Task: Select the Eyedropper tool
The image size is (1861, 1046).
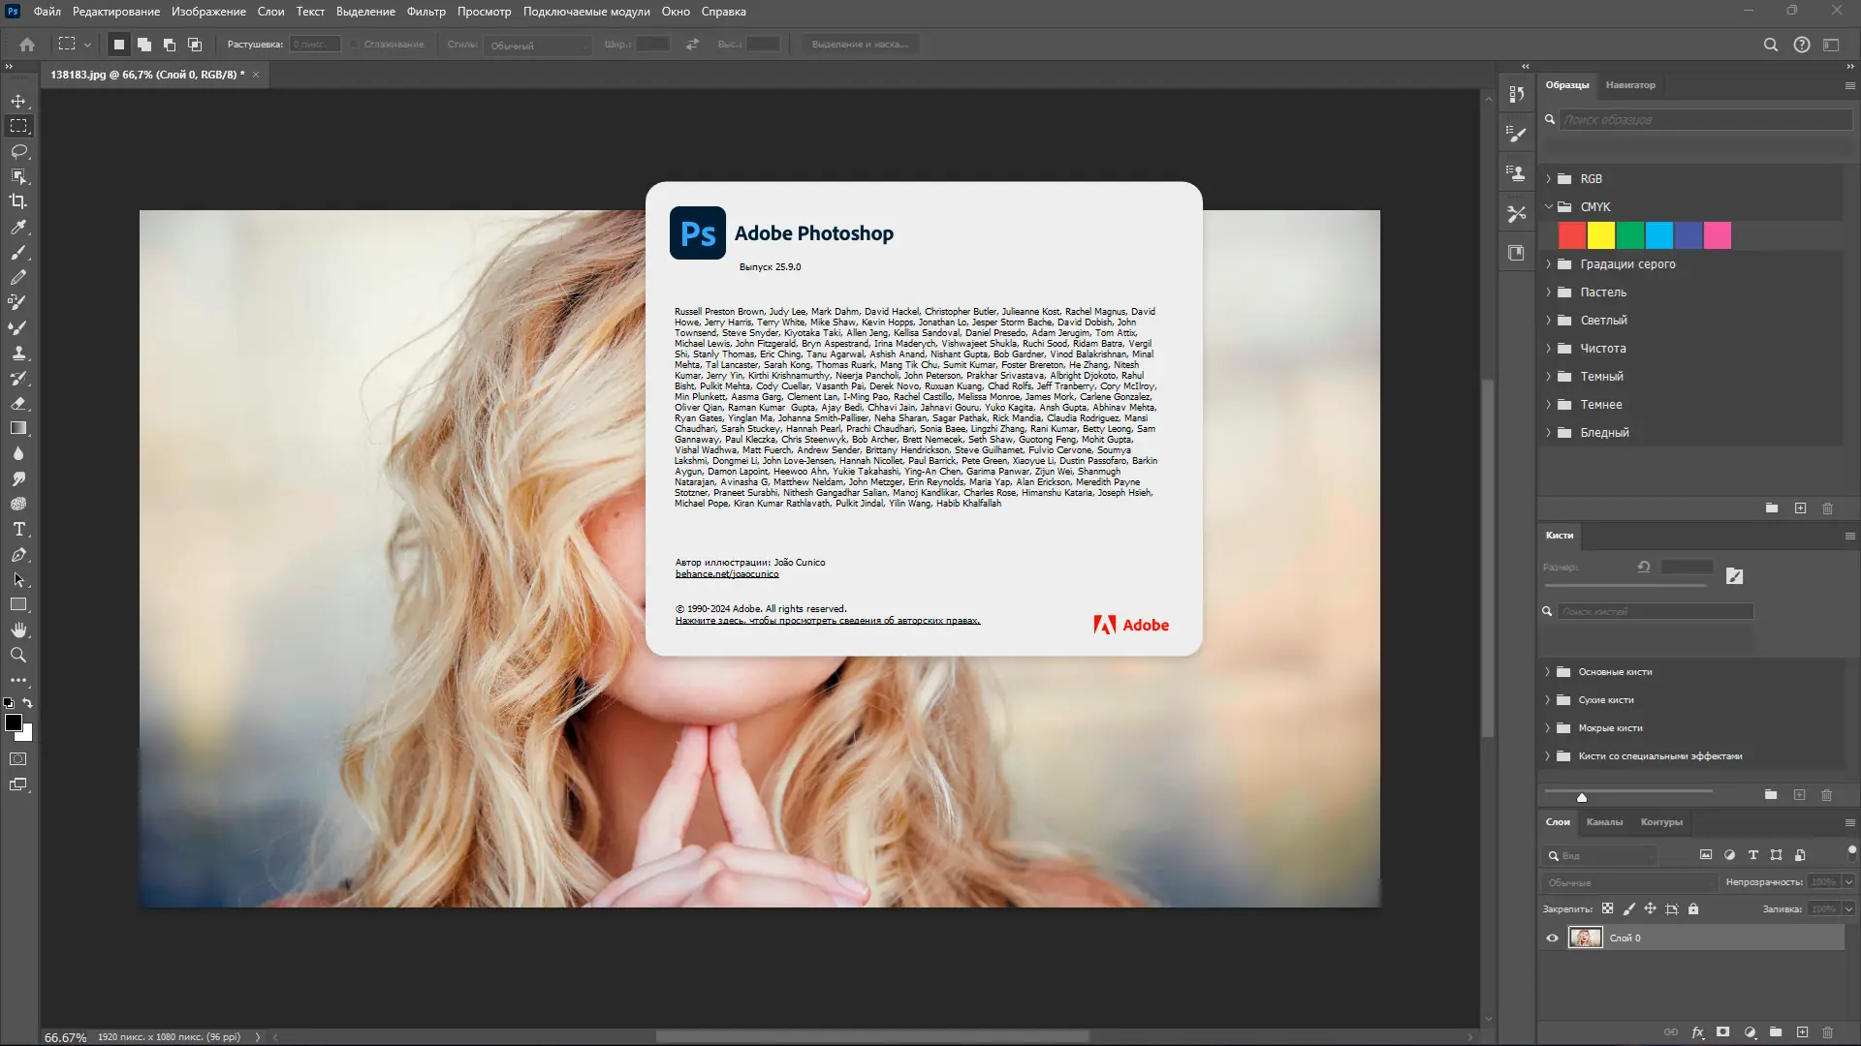Action: 18,227
